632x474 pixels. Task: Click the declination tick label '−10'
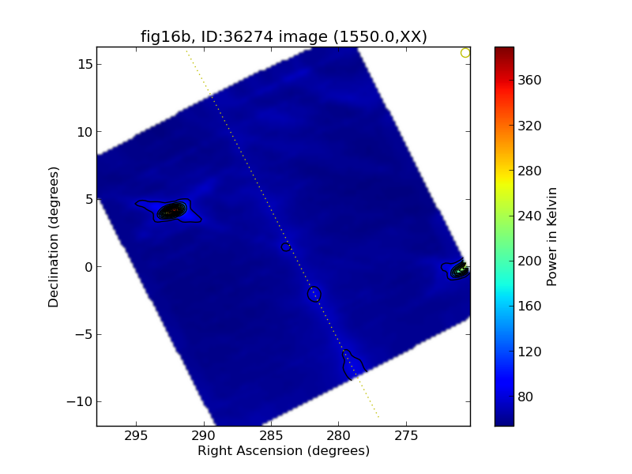click(x=80, y=402)
